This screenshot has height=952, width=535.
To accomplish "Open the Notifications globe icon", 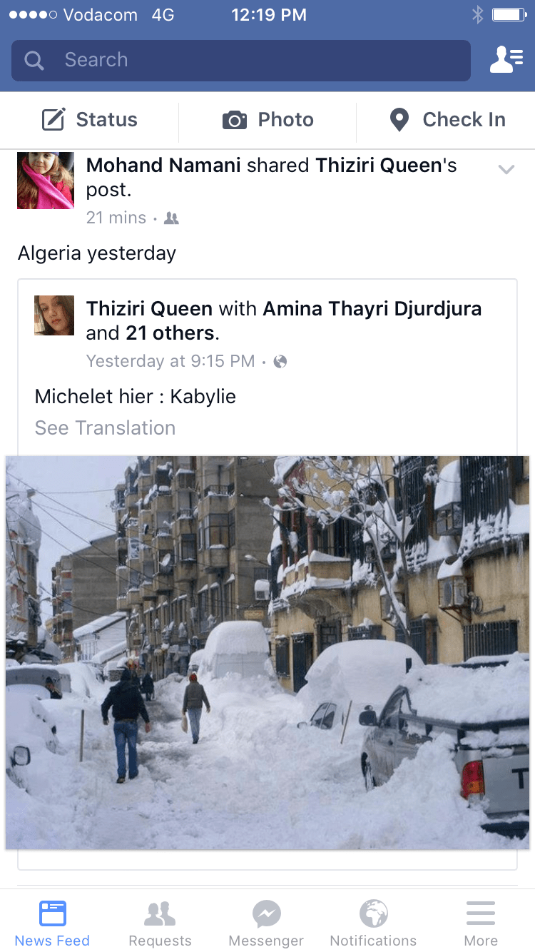I will click(x=373, y=913).
